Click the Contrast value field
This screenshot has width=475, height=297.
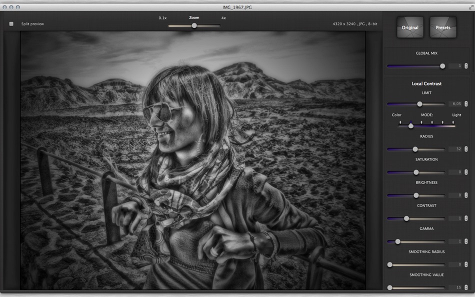click(455, 218)
